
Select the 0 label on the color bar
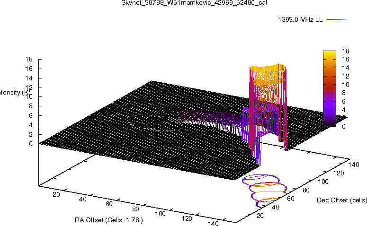344,126
